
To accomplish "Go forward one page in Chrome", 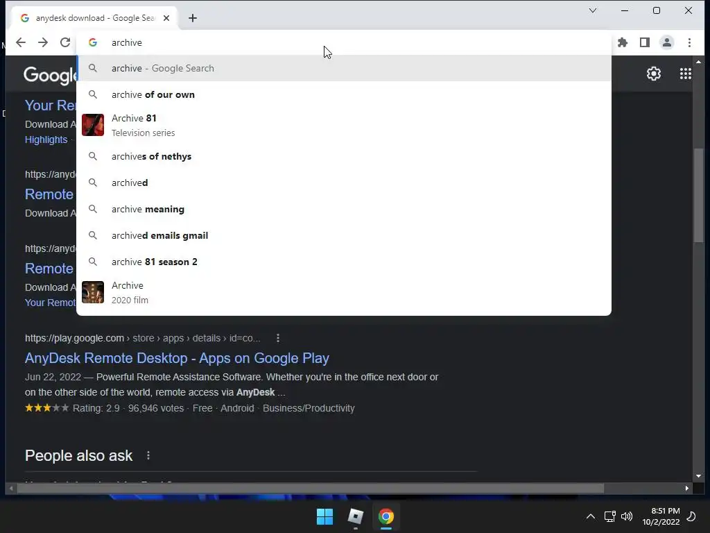I will tap(43, 42).
